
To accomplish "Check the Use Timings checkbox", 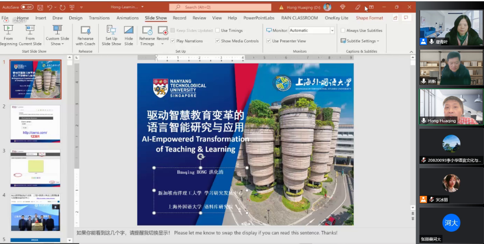I will tap(218, 31).
